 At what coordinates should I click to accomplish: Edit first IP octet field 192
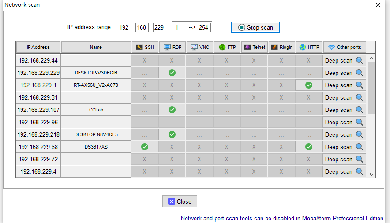(124, 27)
